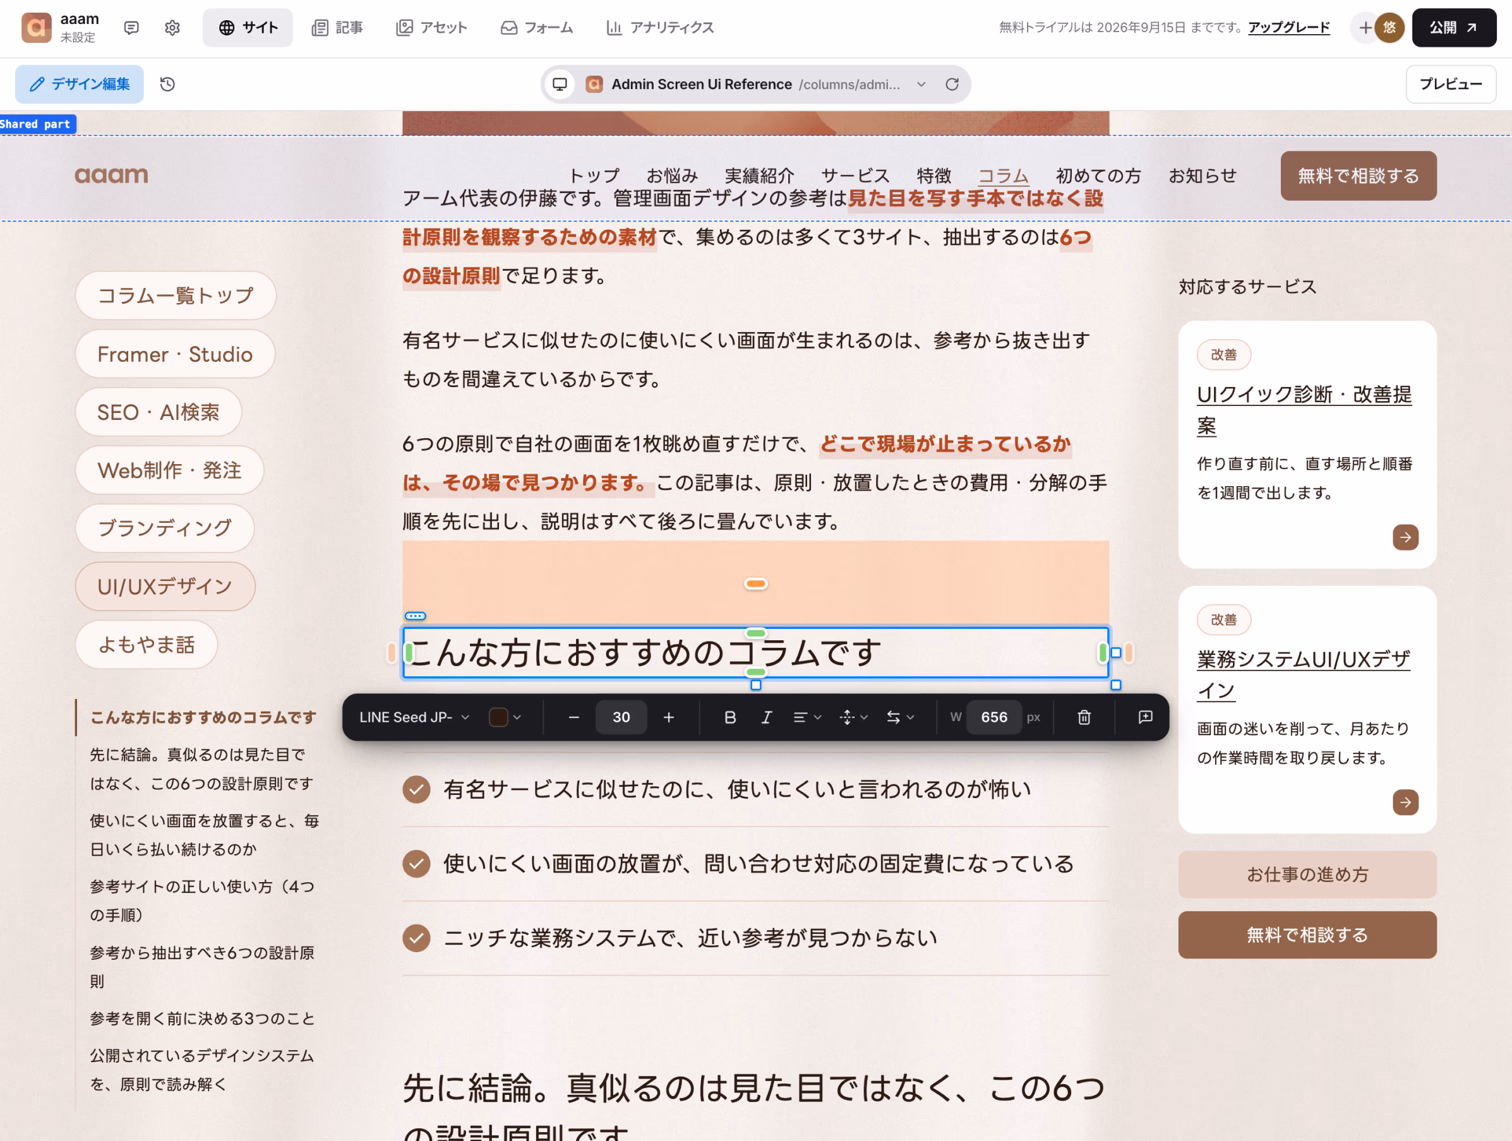Delete element with trash icon
1512x1141 pixels.
1084,717
